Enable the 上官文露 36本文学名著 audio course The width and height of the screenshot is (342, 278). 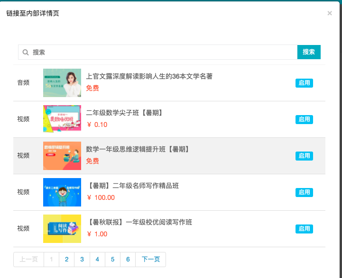point(304,83)
